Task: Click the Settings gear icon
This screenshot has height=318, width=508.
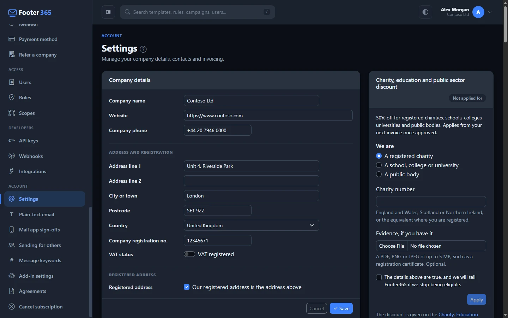Action: click(12, 199)
